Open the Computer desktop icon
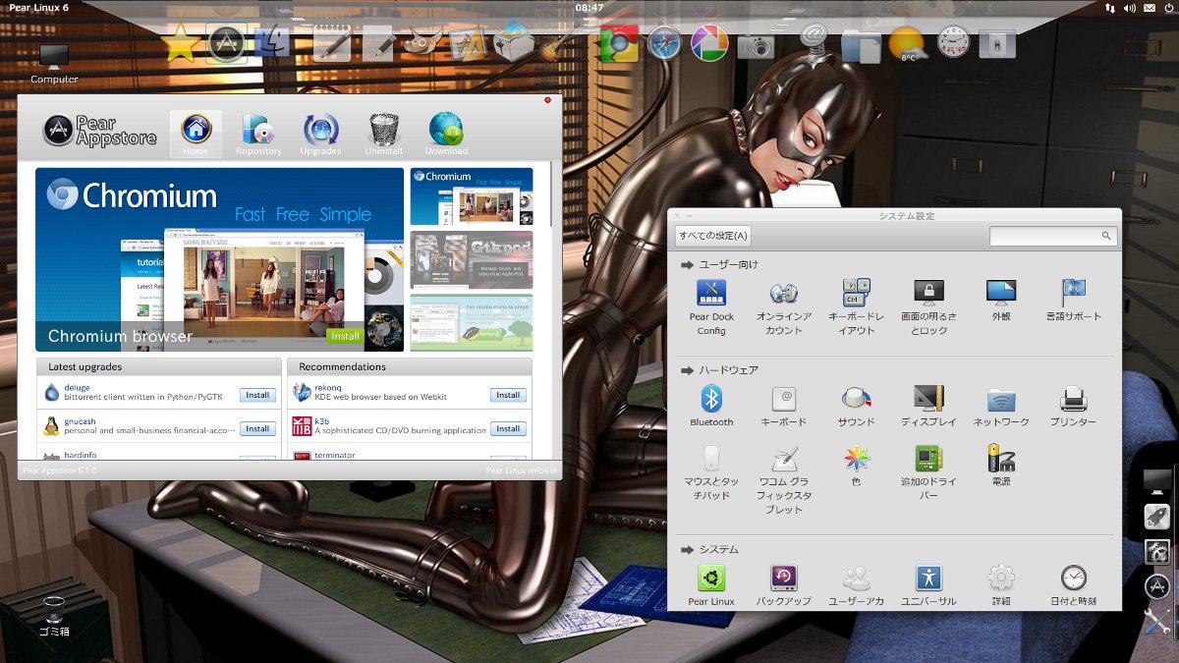The image size is (1179, 663). [x=54, y=64]
